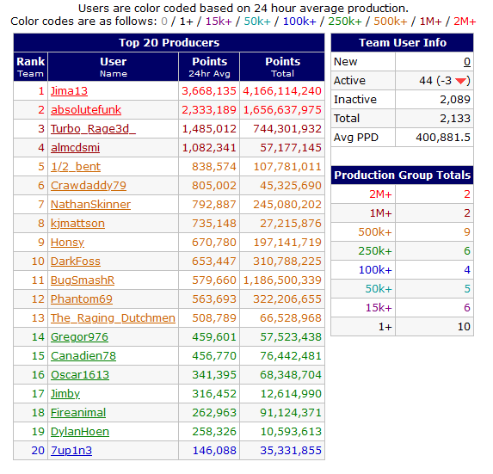The width and height of the screenshot is (493, 474).
Task: Click the 1+ group count 10
Action: coord(464,327)
